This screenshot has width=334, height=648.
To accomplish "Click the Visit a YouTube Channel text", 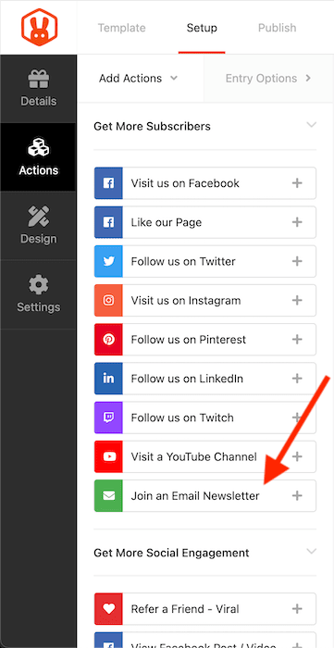I will point(194,456).
